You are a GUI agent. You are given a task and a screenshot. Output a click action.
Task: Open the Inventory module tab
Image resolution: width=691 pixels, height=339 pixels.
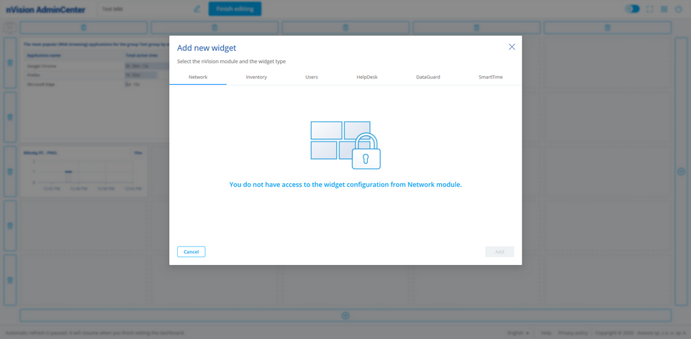coord(256,77)
